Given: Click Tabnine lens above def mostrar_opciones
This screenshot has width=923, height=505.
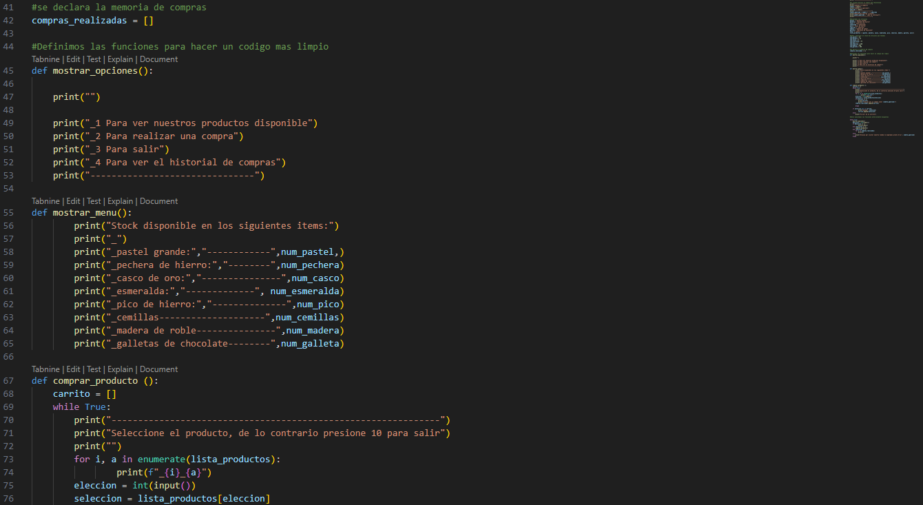Looking at the screenshot, I should click(x=45, y=59).
